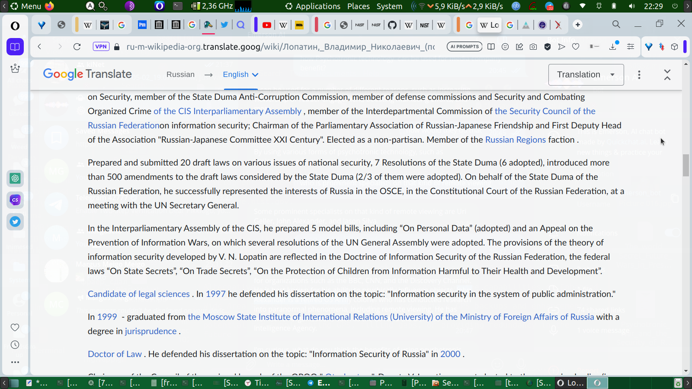Screen dimensions: 692x389
Task: Open the 'jurisprudence' link
Action: point(151,331)
